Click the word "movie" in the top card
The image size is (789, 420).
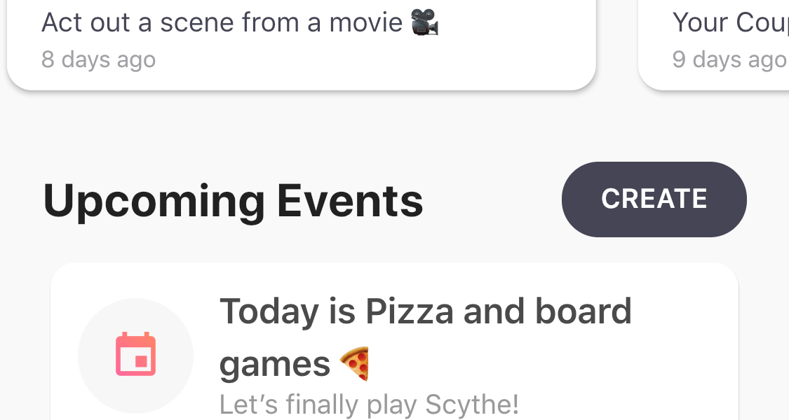(365, 22)
